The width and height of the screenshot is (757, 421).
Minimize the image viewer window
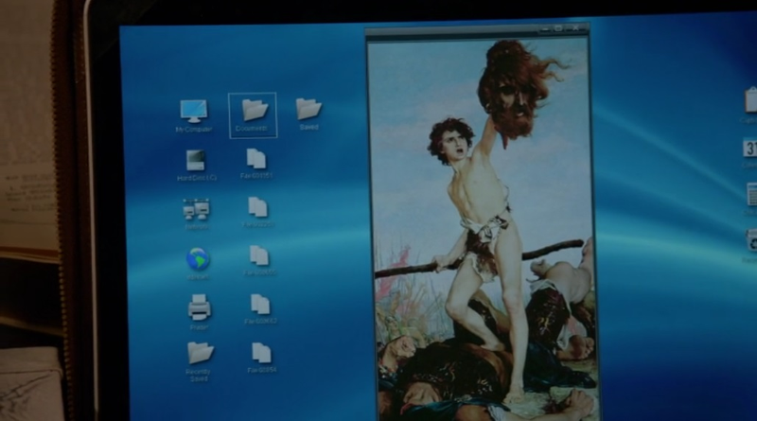click(x=545, y=29)
